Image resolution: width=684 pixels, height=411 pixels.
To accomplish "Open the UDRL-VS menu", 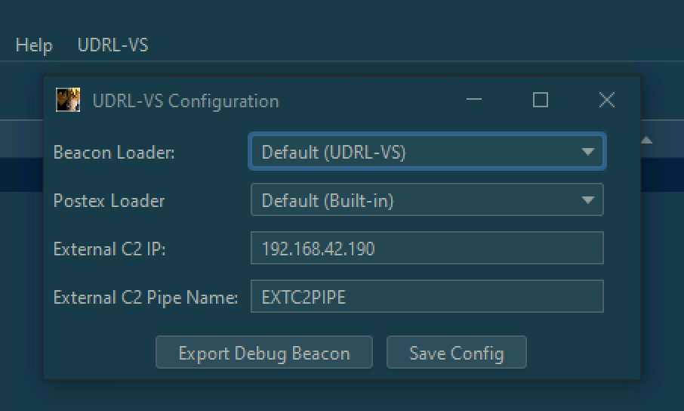I will pos(112,45).
